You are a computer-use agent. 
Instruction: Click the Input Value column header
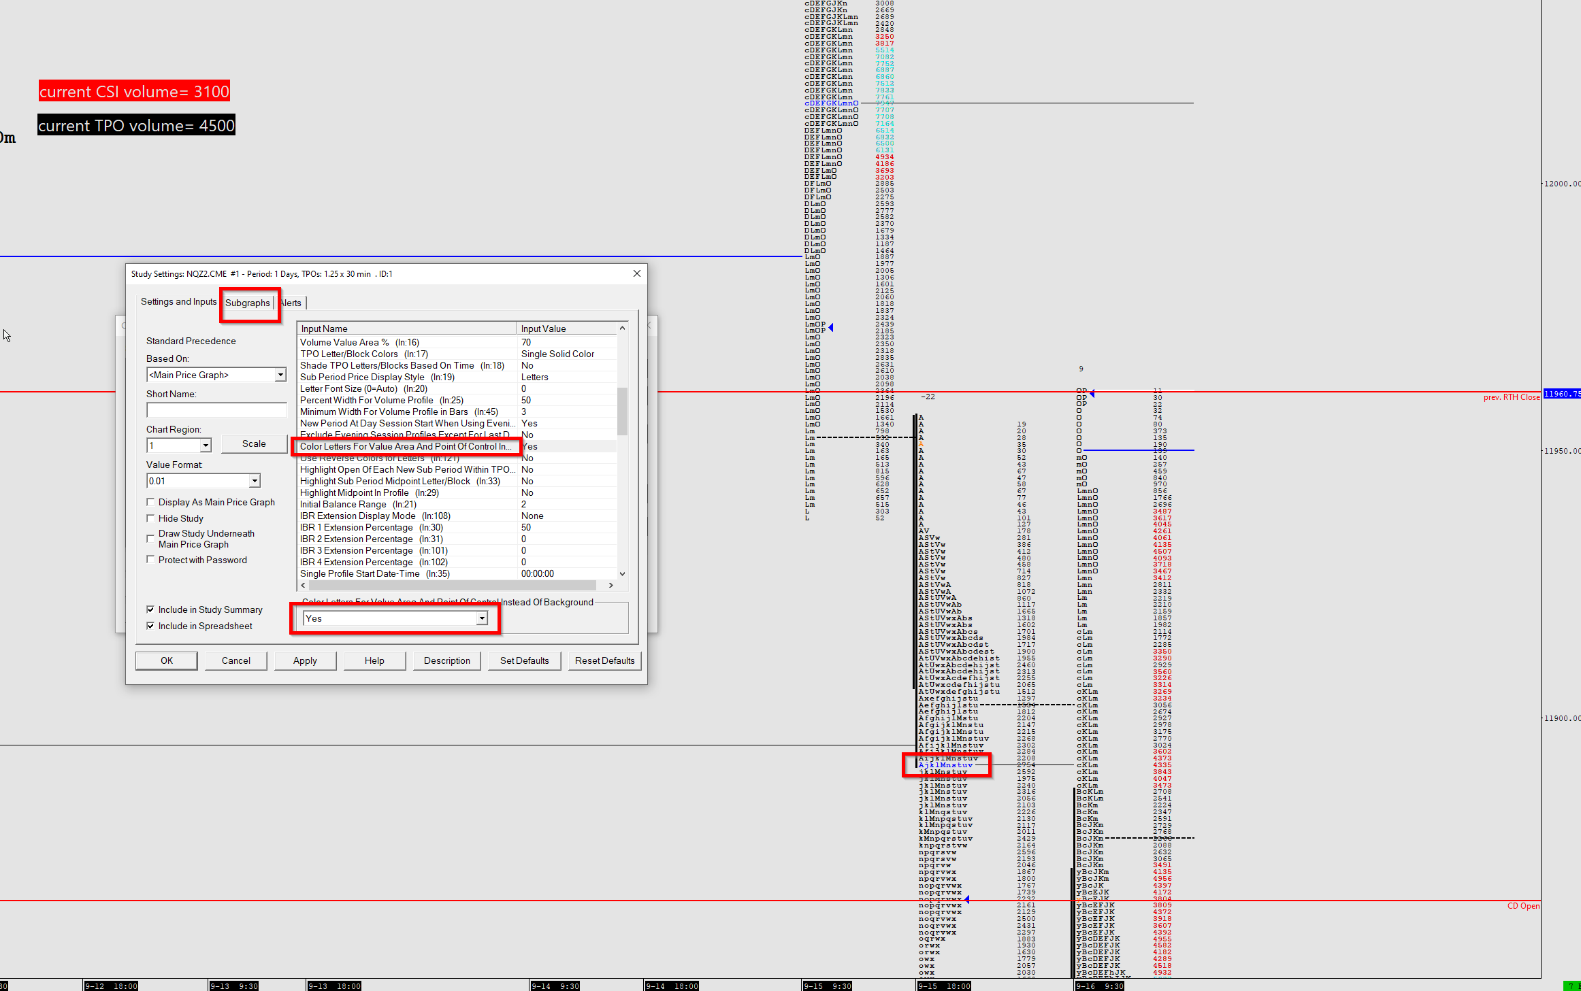tap(567, 329)
